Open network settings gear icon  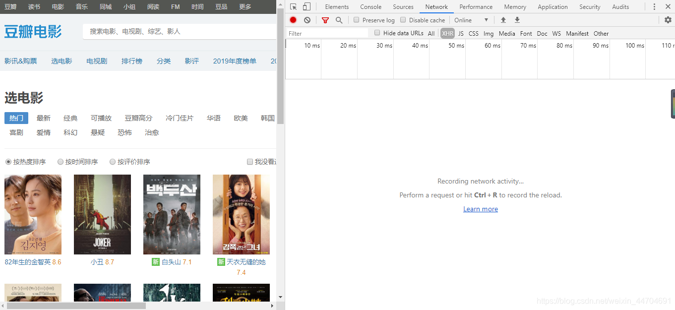coord(668,20)
